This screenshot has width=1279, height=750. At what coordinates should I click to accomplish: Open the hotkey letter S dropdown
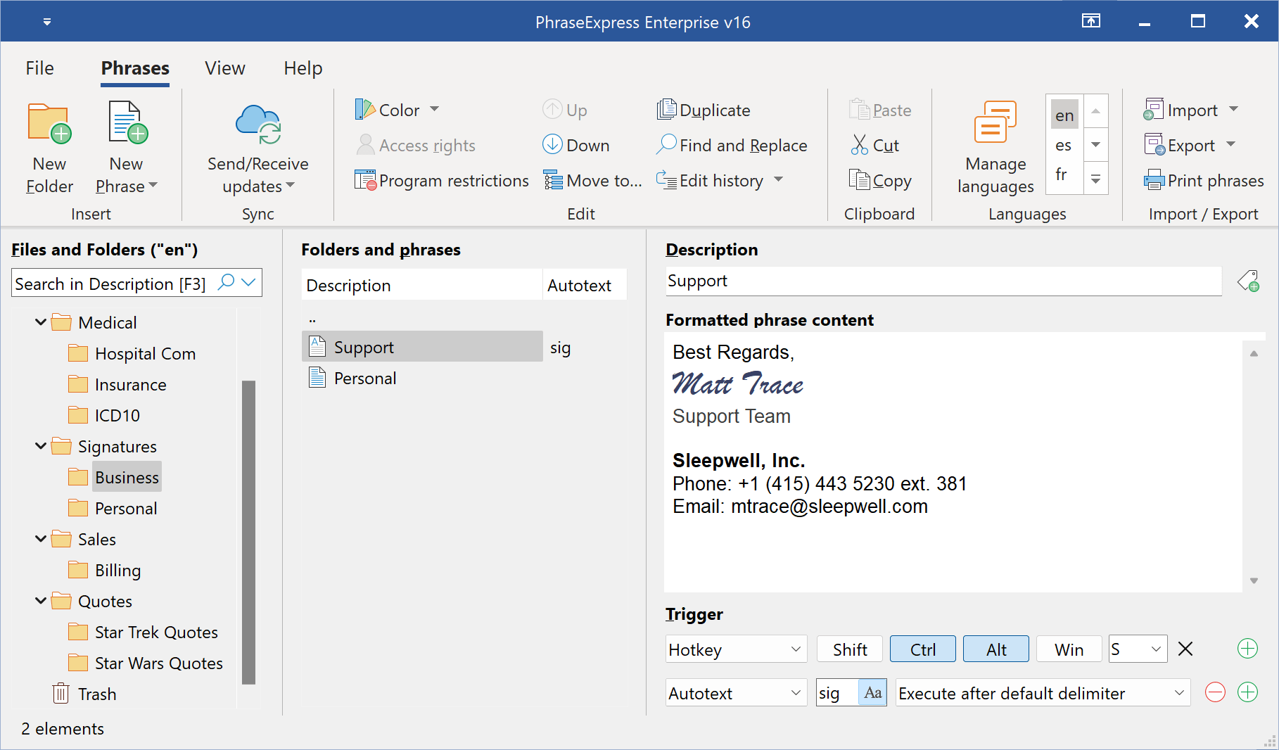tap(1138, 649)
